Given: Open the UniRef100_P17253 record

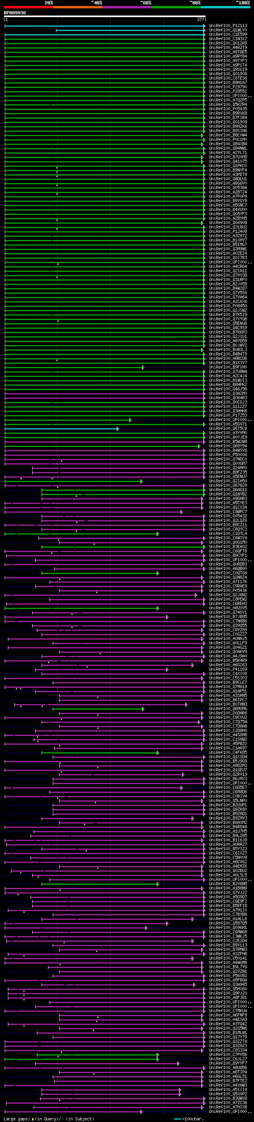Looking at the screenshot, I should tap(228, 415).
